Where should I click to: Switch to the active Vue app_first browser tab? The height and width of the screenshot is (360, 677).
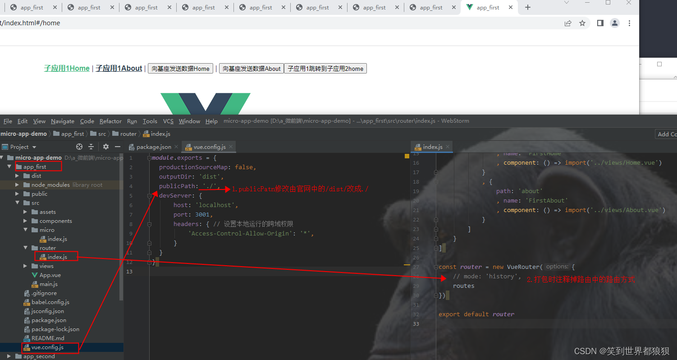pos(489,8)
